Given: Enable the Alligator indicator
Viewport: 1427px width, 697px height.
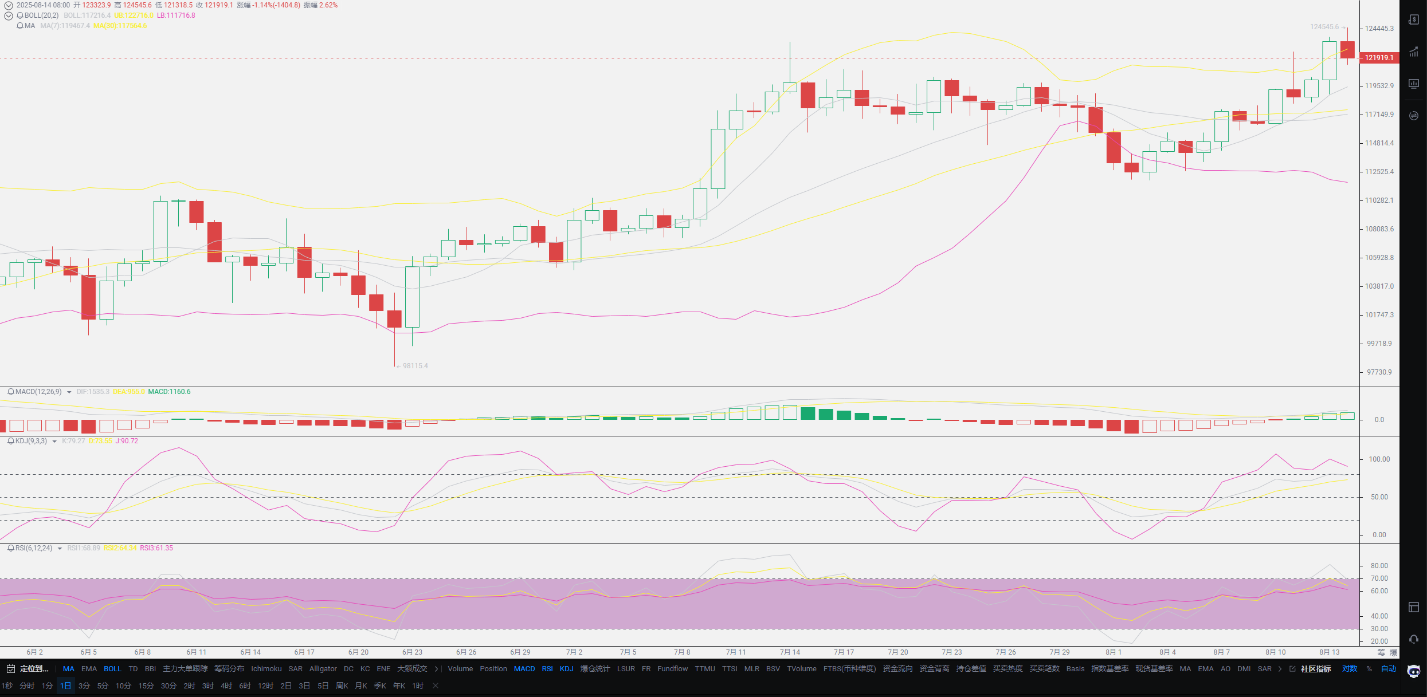Looking at the screenshot, I should [x=323, y=669].
